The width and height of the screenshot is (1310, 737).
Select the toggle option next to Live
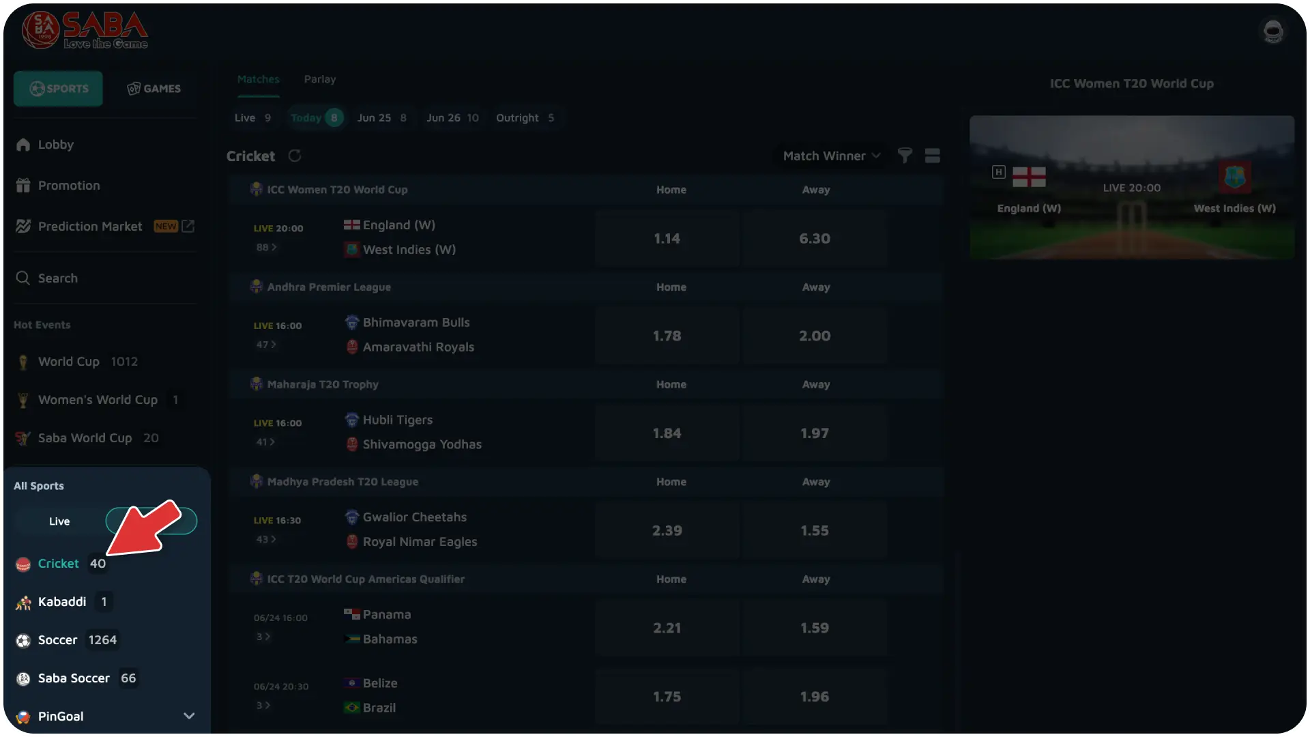click(x=151, y=521)
